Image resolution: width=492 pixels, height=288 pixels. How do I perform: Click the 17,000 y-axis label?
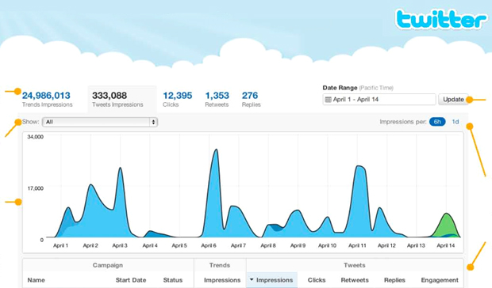(36, 188)
